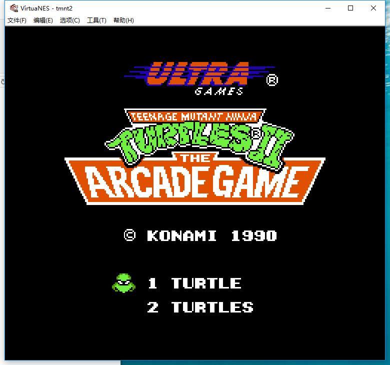The height and width of the screenshot is (365, 390).
Task: Click the orange ARCADE GAME banner
Action: (195, 182)
